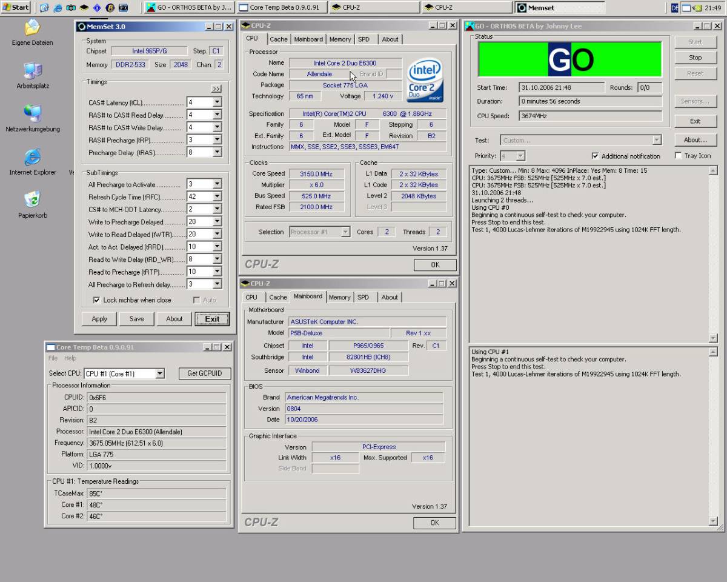This screenshot has width=727, height=582.
Task: Click Get GCPUID in Core Temp
Action: click(x=205, y=373)
